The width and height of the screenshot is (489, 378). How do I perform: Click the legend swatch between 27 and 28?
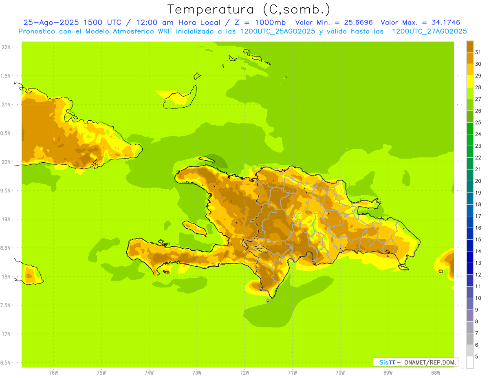click(470, 93)
